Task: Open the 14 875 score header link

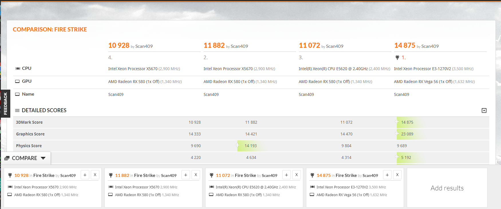Action: click(x=405, y=46)
